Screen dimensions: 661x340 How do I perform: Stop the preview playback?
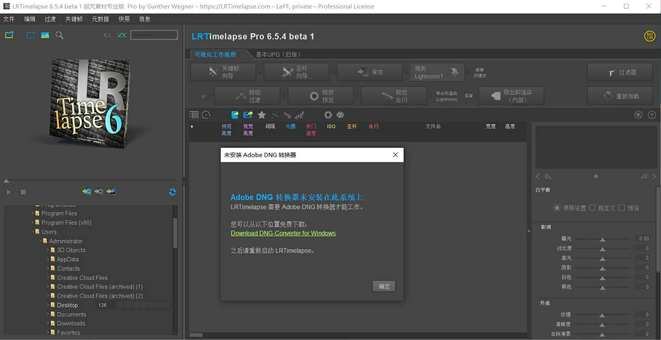[23, 192]
